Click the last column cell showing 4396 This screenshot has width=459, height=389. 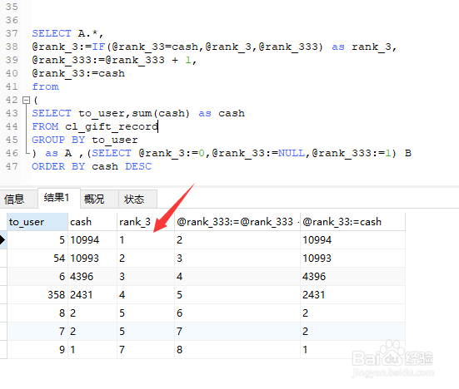click(x=352, y=277)
